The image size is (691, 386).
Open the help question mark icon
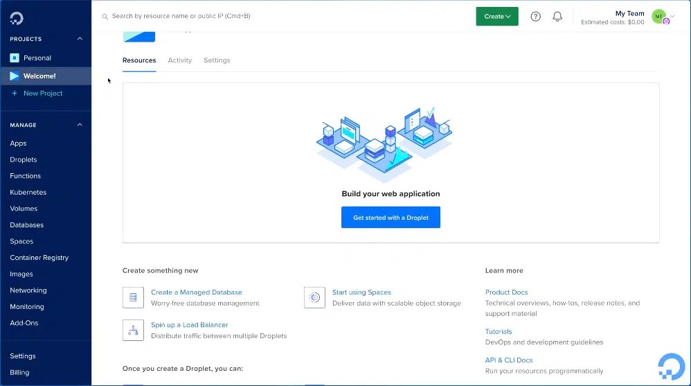pos(535,17)
